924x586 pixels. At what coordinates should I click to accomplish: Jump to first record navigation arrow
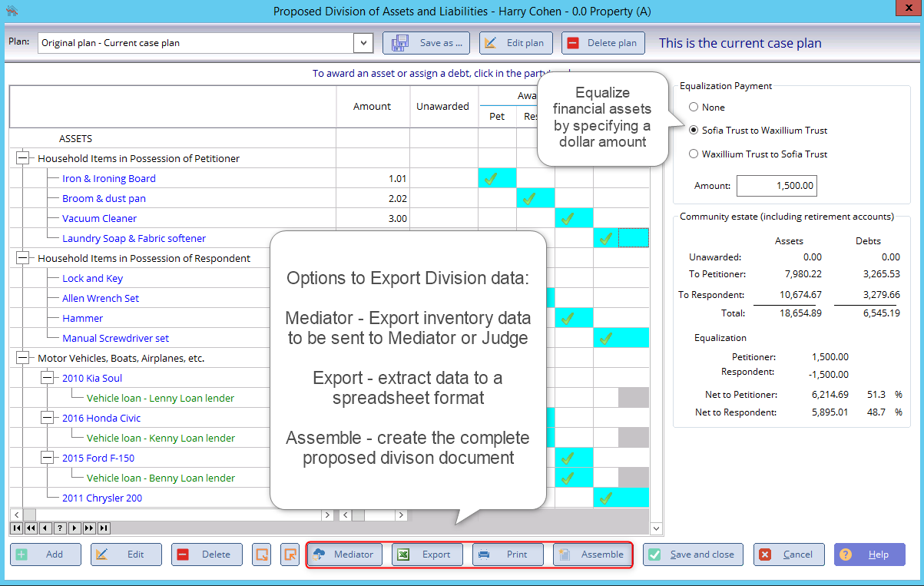click(16, 528)
